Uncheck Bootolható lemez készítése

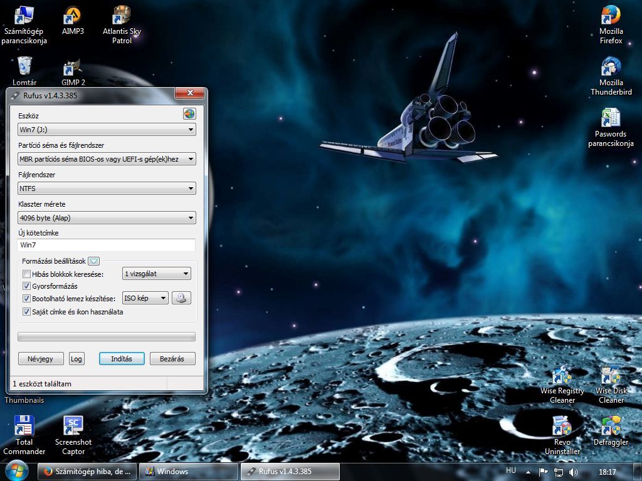[26, 299]
